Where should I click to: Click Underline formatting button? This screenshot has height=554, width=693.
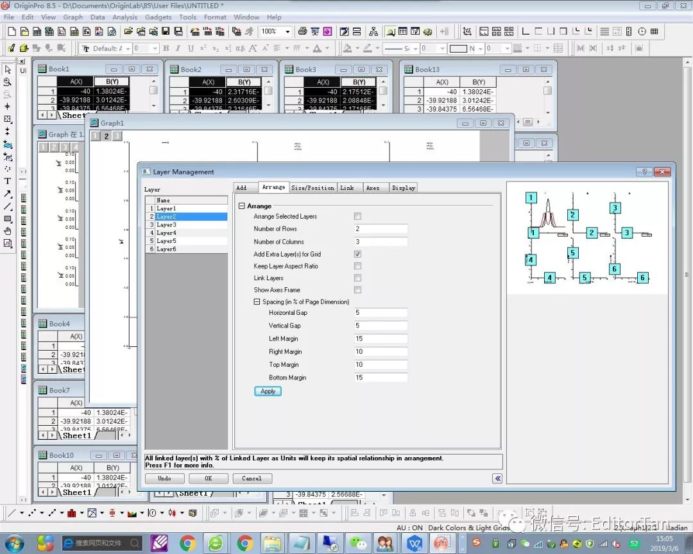pos(191,48)
